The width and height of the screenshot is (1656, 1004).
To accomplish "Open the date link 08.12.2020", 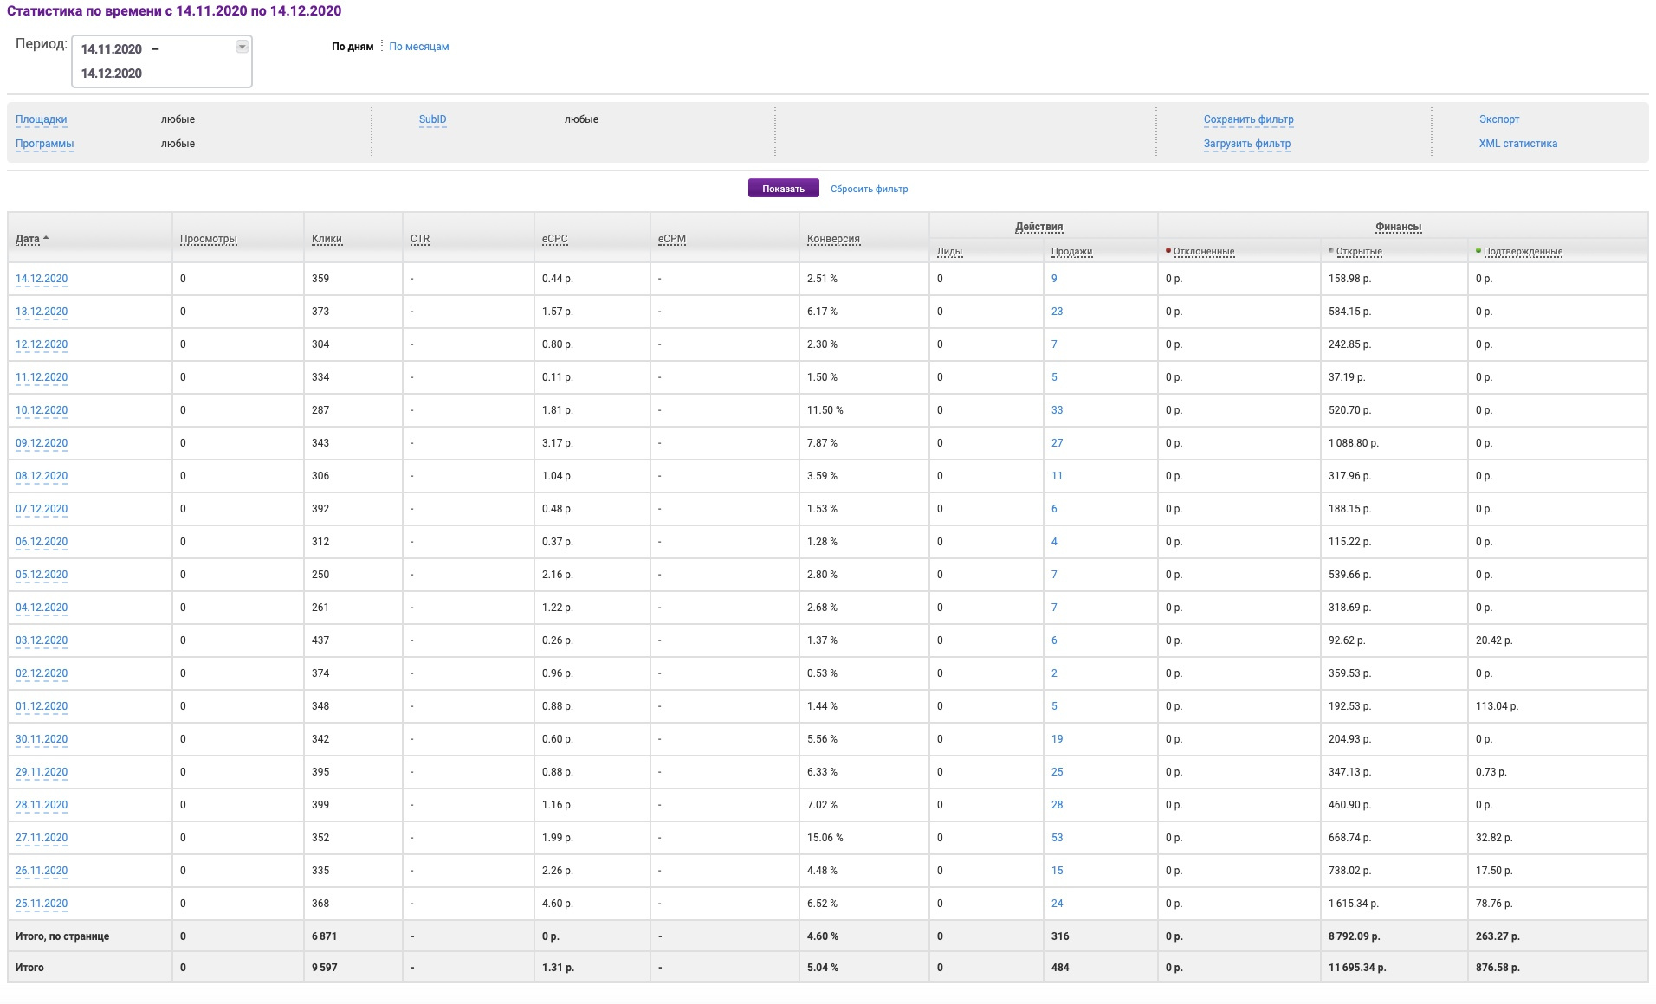I will 42,476.
